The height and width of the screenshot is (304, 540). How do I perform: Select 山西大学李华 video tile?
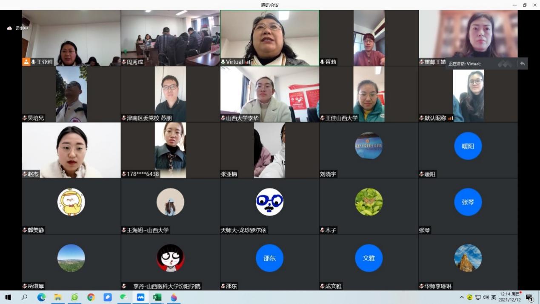pos(269,94)
